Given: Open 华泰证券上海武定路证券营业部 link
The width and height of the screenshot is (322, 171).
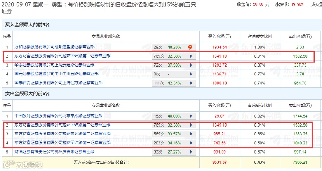Looking at the screenshot, I should pos(54,65).
